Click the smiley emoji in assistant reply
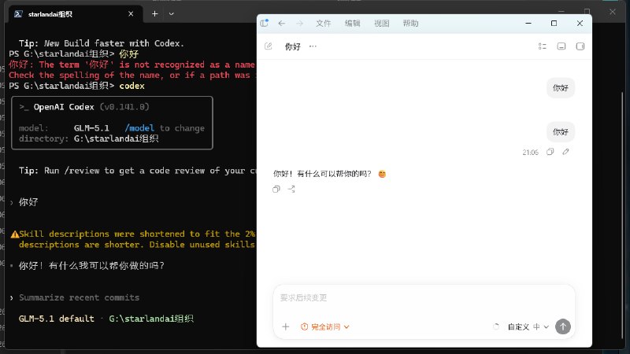This screenshot has height=354, width=630. tap(382, 174)
